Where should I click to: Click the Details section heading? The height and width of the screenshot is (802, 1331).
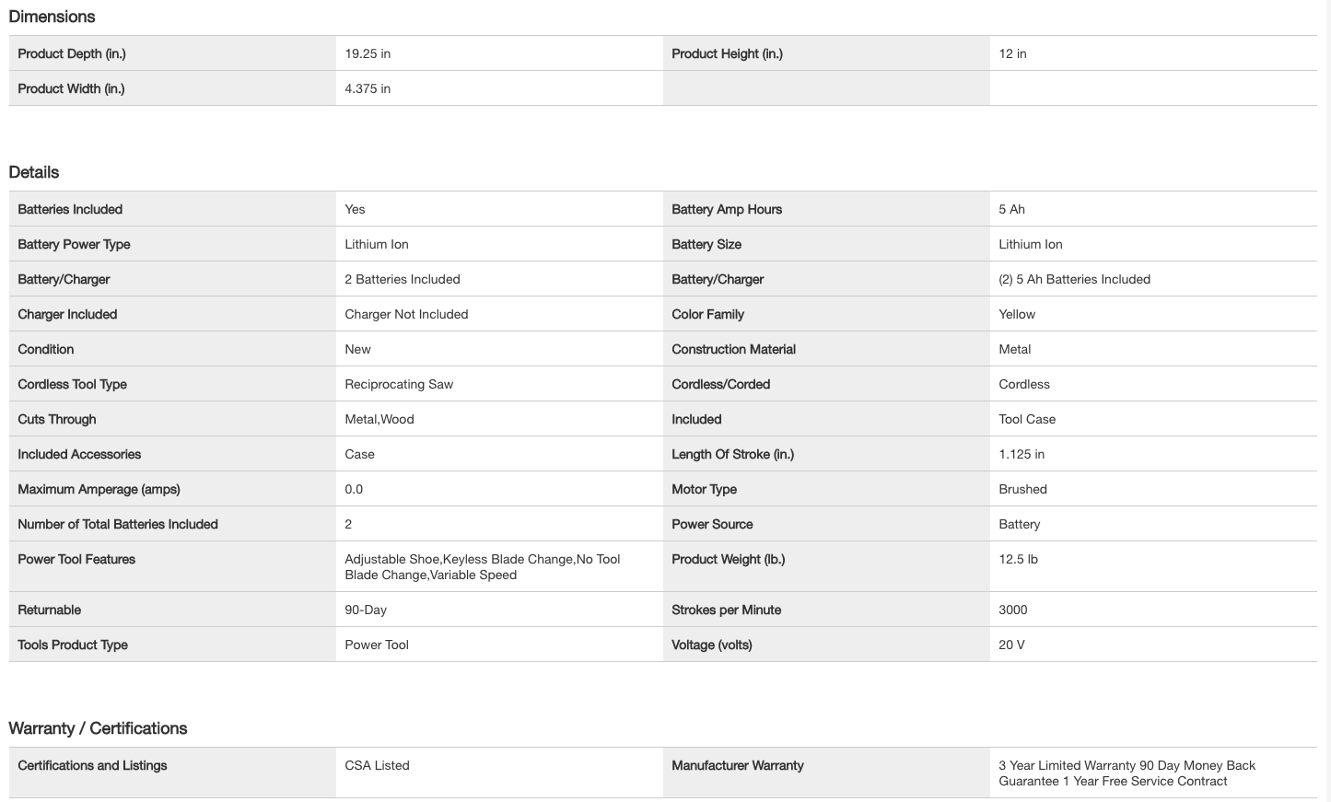coord(34,172)
